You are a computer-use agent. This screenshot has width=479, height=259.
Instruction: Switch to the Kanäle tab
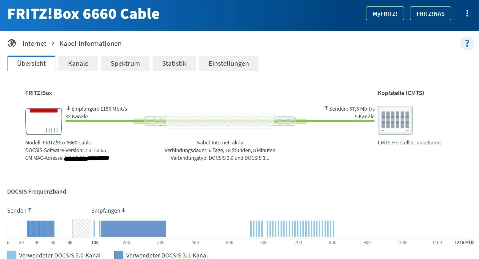pos(78,64)
